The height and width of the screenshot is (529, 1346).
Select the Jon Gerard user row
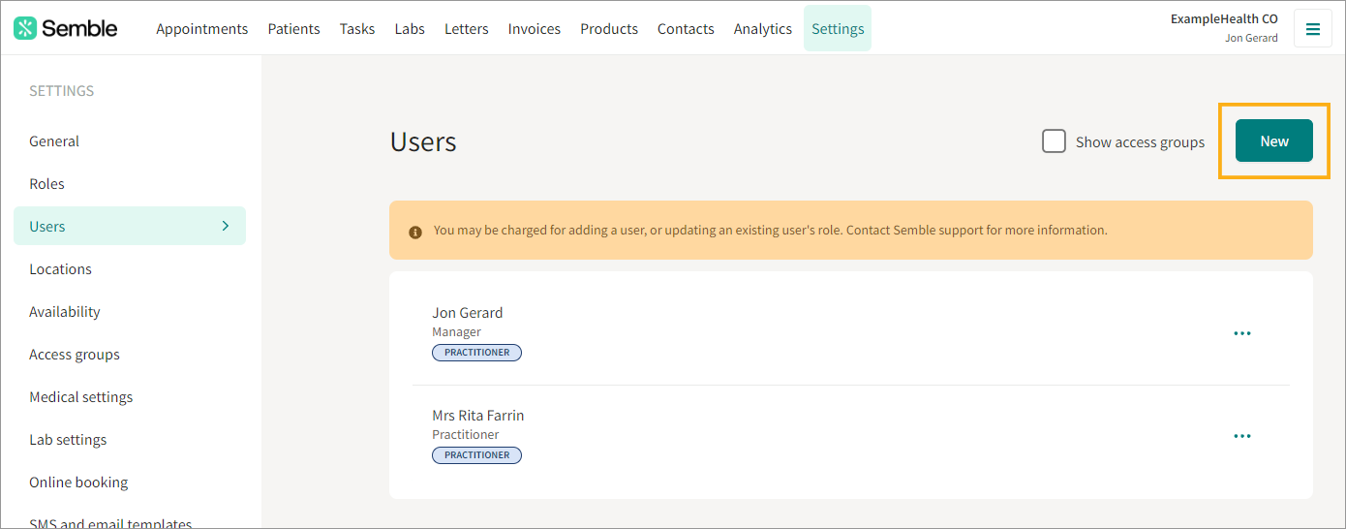pos(851,333)
